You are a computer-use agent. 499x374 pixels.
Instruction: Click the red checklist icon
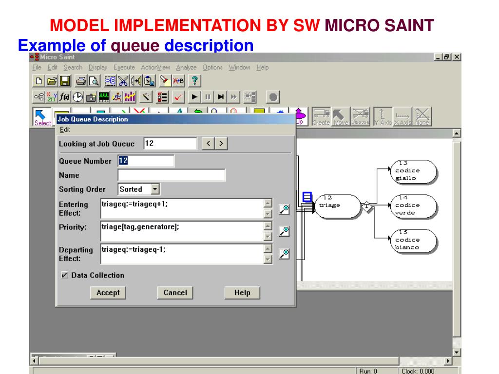point(162,97)
